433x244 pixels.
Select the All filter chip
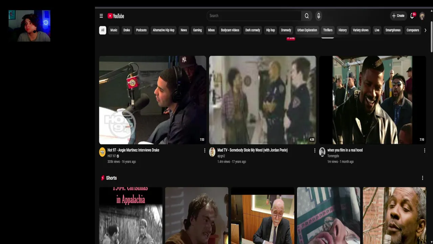click(x=102, y=30)
